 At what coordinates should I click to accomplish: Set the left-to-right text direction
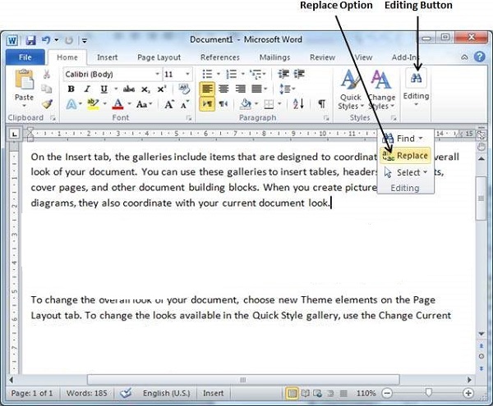[x=207, y=104]
